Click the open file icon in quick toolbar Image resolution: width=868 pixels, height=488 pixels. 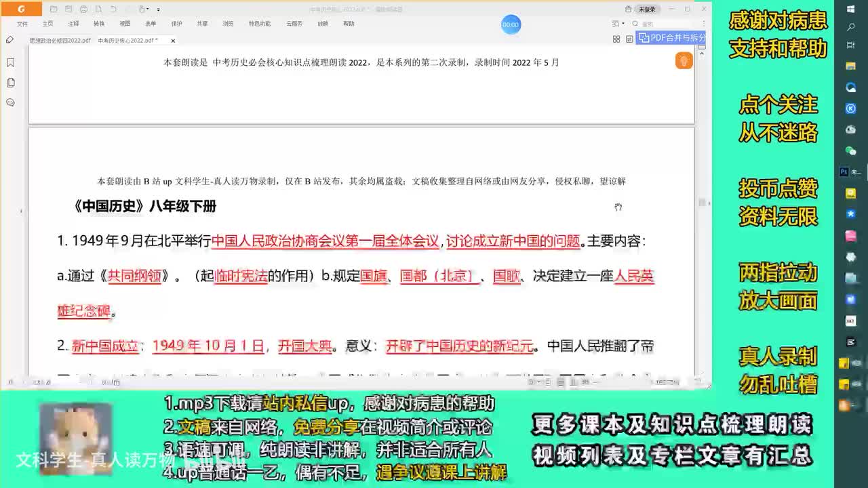55,9
